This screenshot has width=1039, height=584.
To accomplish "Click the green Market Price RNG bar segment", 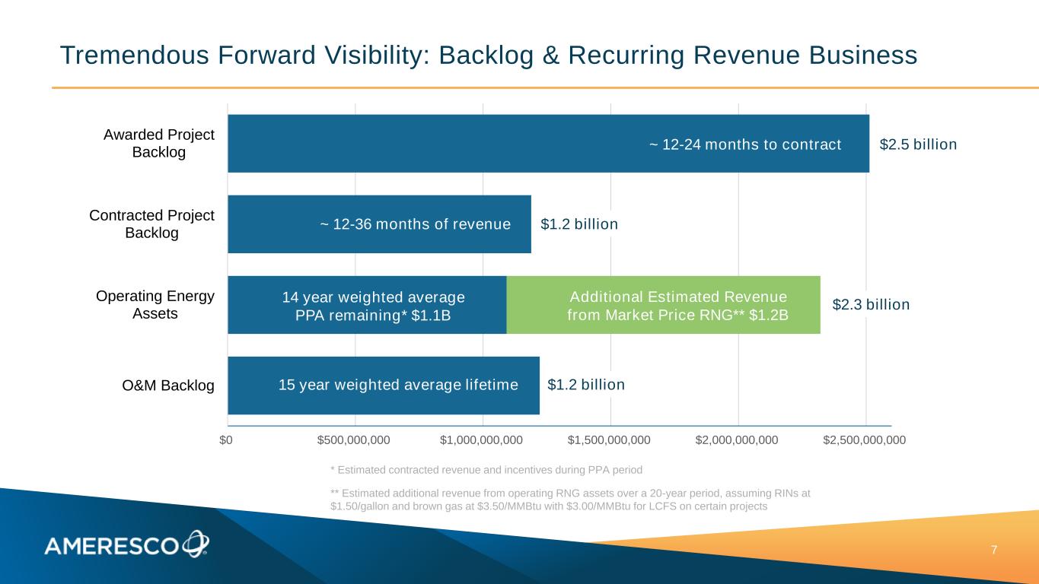I will click(x=663, y=305).
